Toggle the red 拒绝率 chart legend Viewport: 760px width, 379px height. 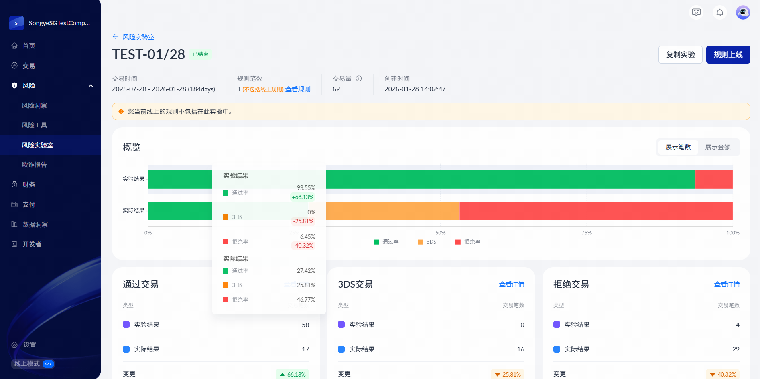pos(467,242)
